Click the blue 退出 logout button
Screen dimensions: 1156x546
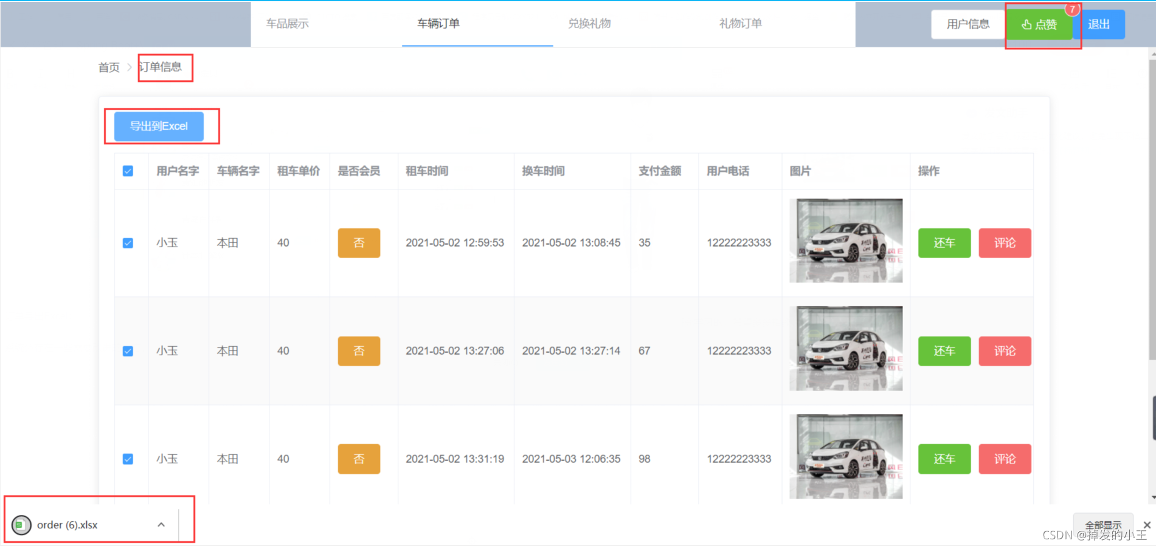point(1099,24)
